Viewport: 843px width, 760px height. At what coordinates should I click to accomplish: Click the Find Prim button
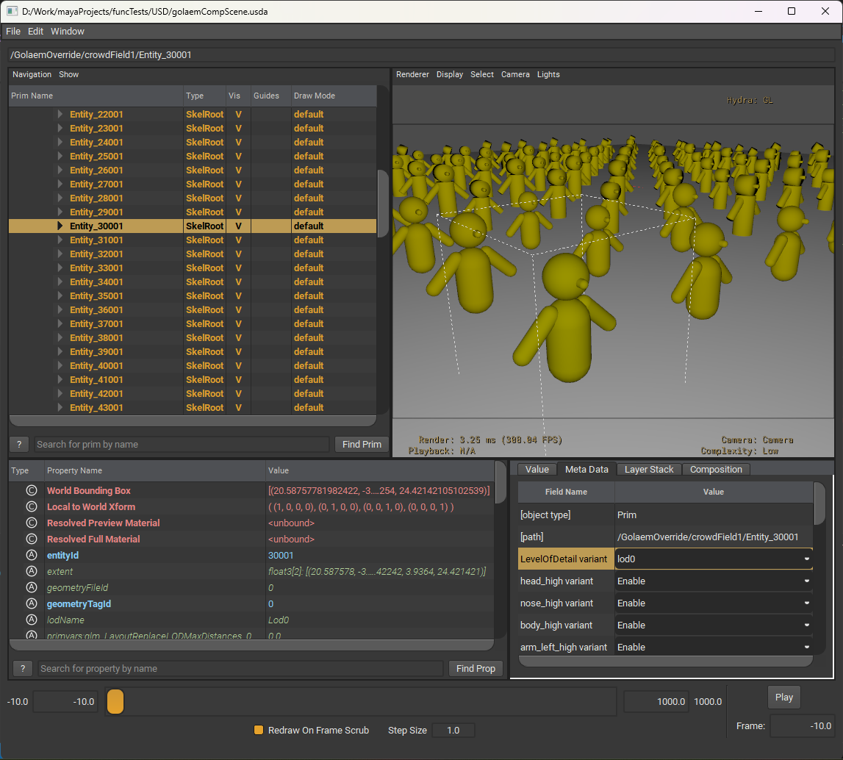(x=362, y=445)
